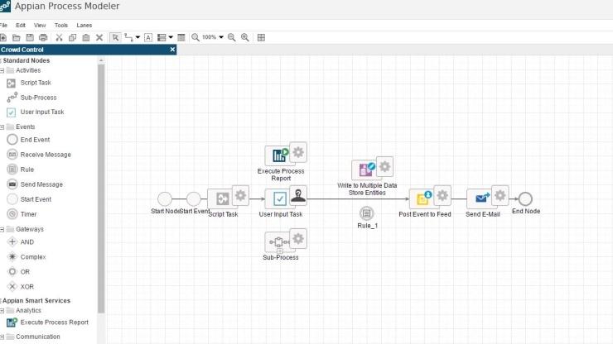613x344 pixels.
Task: Select Start Event in the palette
Action: coord(29,199)
